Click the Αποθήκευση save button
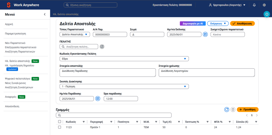Viewport: 272px width, 135px height. tap(242, 23)
